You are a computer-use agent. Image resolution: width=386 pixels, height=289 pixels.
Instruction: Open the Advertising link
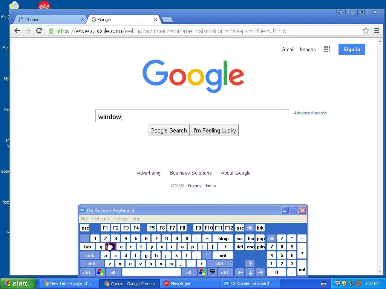coord(149,173)
